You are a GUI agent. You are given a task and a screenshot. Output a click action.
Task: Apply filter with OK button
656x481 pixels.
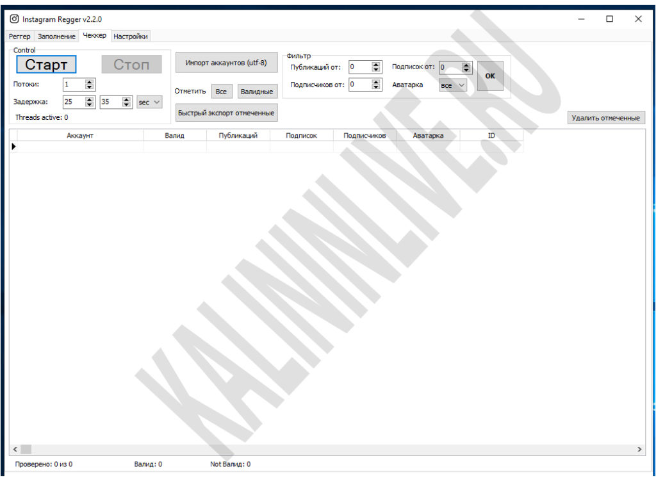tap(490, 76)
